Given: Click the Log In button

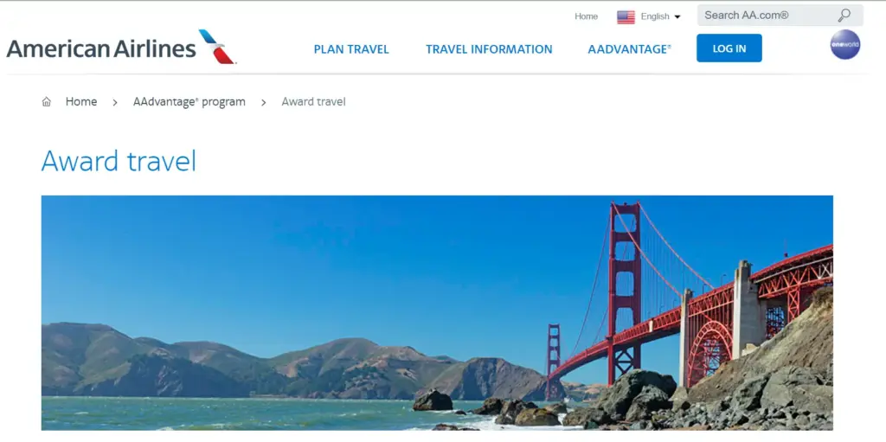Looking at the screenshot, I should click(729, 48).
